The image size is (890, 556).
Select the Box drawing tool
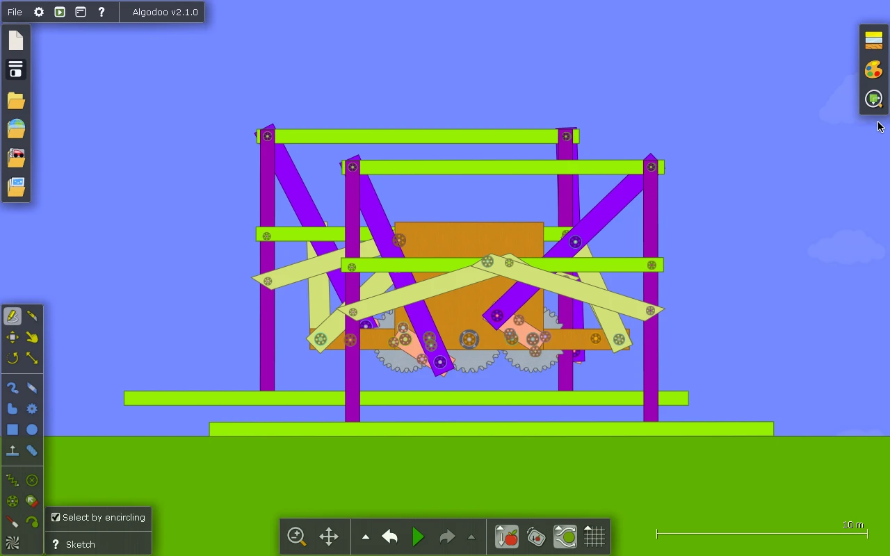13,430
